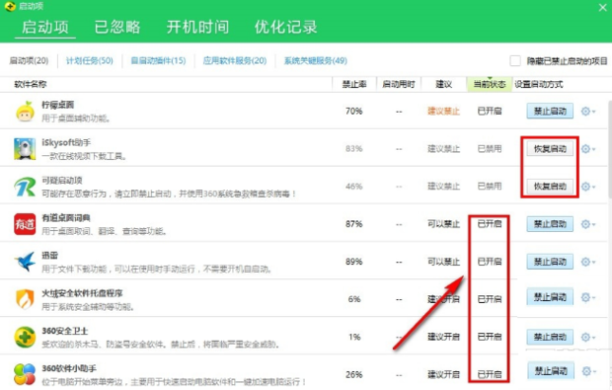Click the 360软件小助手 colorful icon
This screenshot has width=612, height=390.
click(25, 373)
